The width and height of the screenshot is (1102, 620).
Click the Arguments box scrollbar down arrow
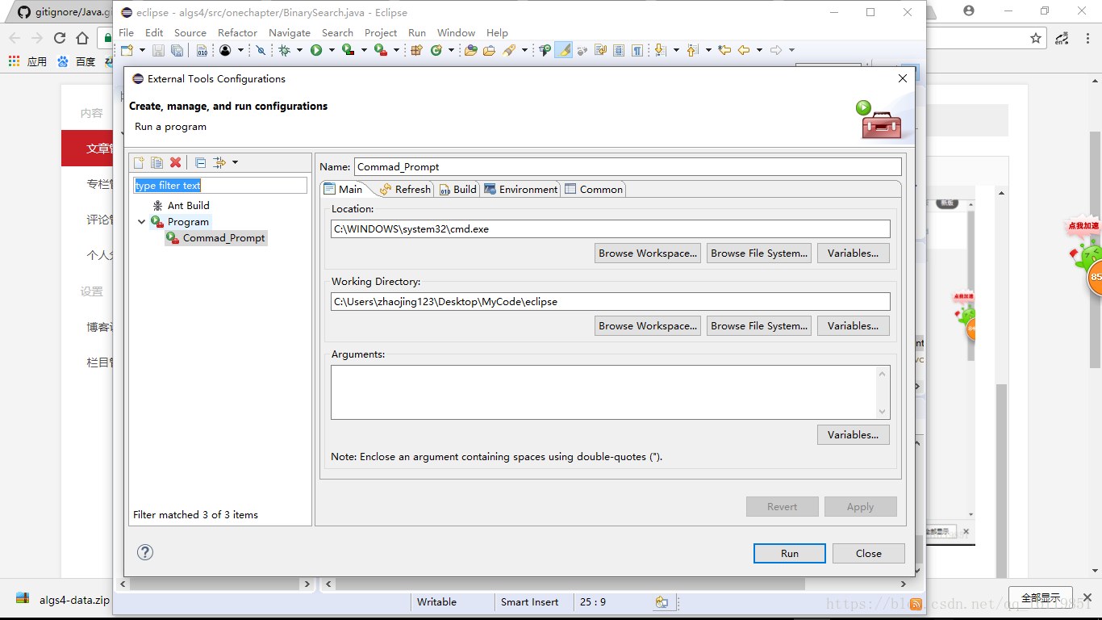pyautogui.click(x=883, y=411)
